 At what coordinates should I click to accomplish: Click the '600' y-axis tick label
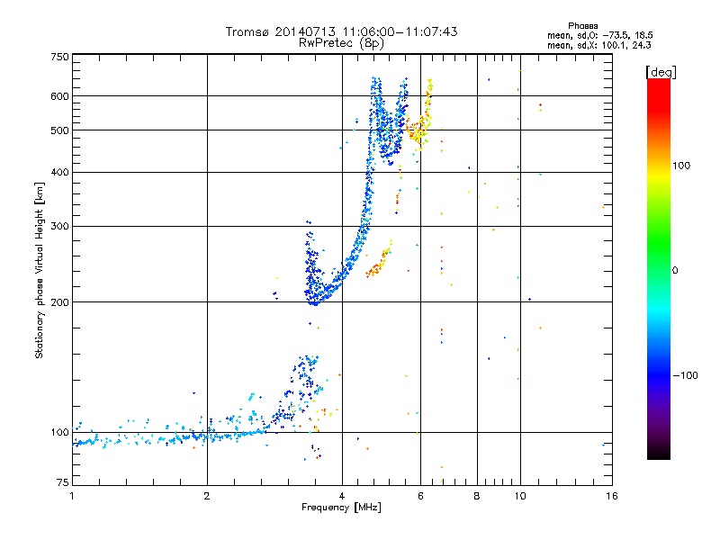point(60,96)
